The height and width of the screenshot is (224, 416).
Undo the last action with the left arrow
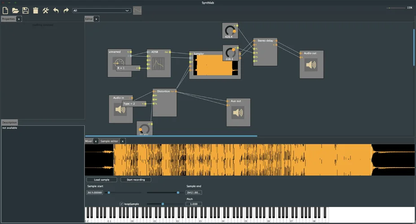coord(56,11)
